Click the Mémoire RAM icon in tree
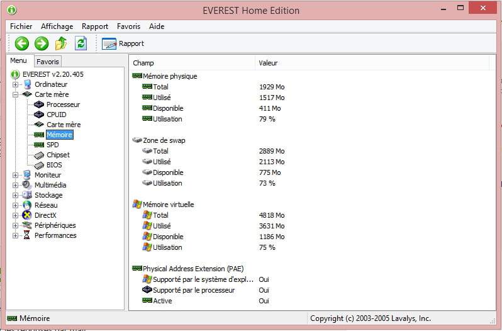502x331 pixels. point(39,135)
